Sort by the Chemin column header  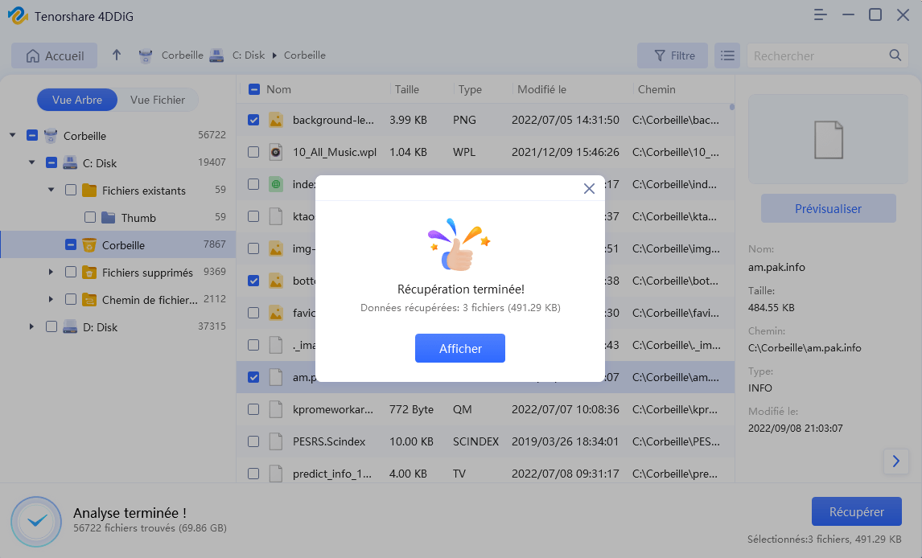pos(657,89)
